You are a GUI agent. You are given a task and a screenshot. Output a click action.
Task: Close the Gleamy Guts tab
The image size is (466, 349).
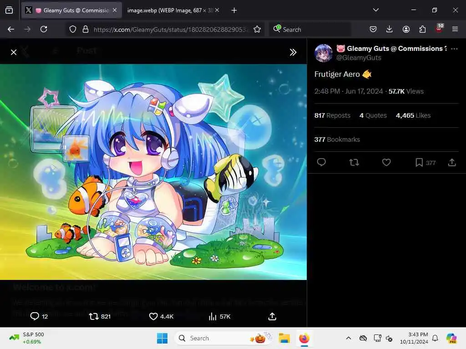[115, 10]
